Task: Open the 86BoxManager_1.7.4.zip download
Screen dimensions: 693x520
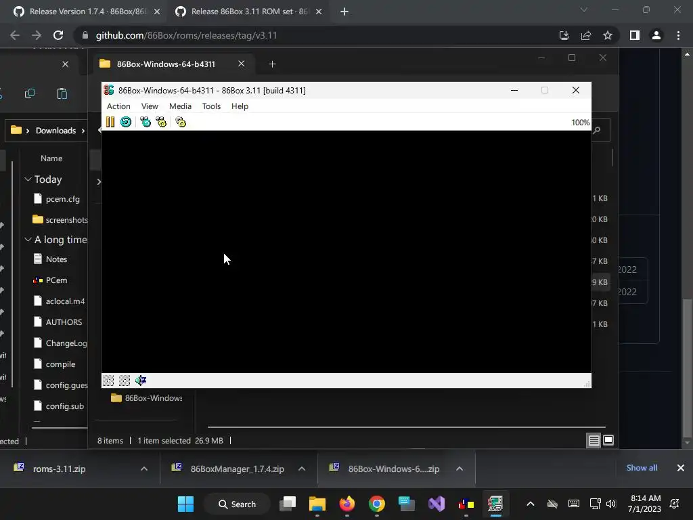Action: click(x=238, y=469)
